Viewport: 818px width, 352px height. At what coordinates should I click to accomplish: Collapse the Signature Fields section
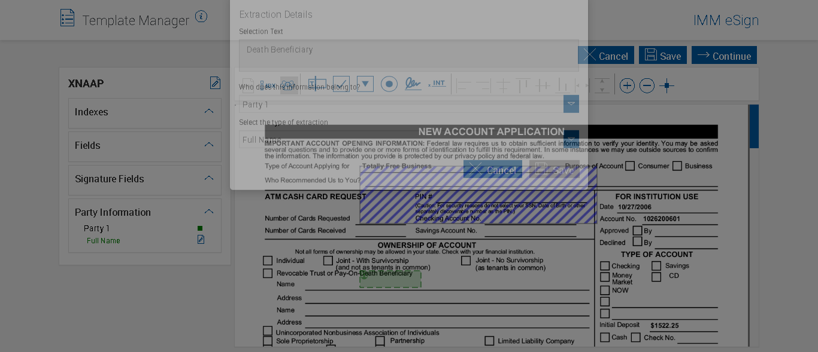(209, 179)
